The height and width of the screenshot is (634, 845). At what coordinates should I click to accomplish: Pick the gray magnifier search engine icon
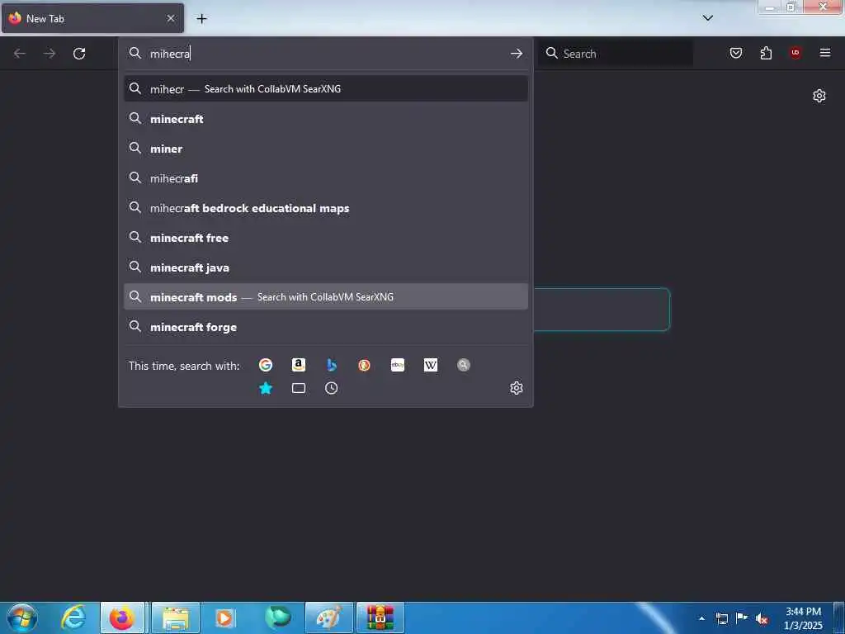[x=464, y=365]
